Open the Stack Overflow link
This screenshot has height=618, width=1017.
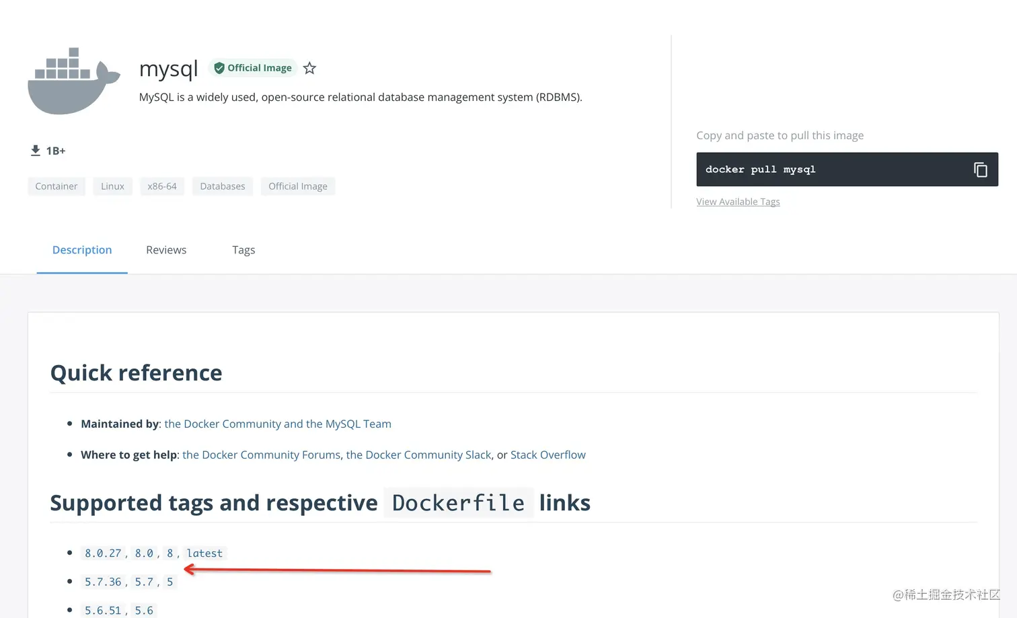click(548, 455)
